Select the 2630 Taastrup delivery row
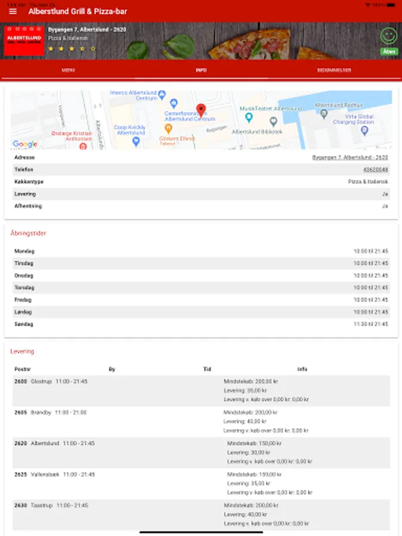402x536 pixels. pos(201,515)
